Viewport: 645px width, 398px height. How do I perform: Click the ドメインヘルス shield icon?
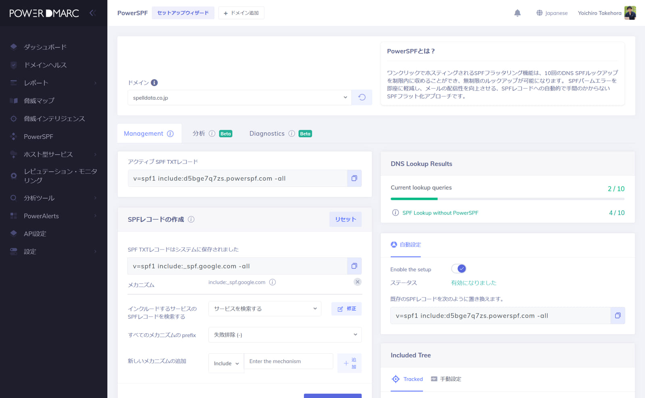pos(14,65)
